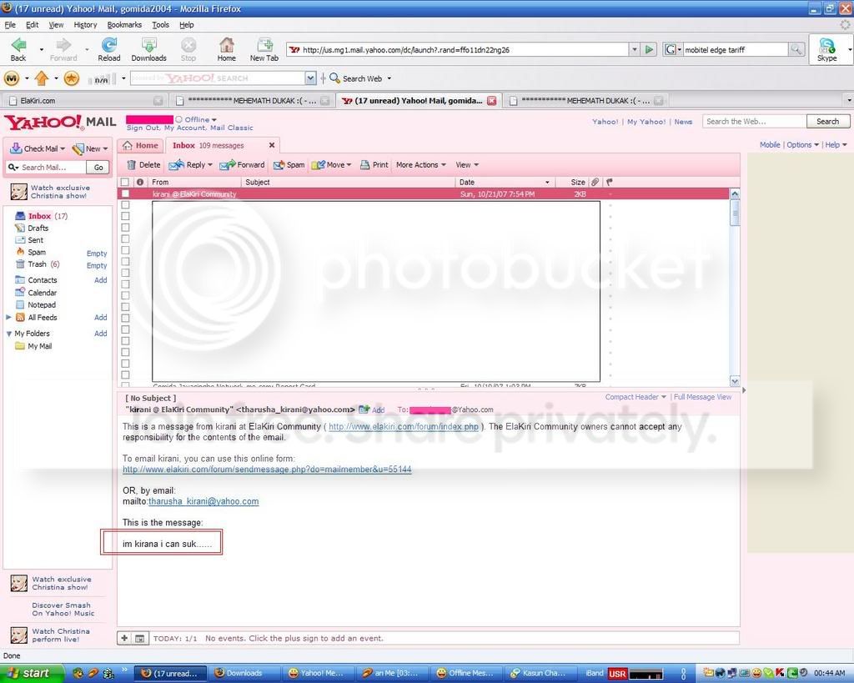The width and height of the screenshot is (854, 683).
Task: Click the Mail Classic link
Action: coord(232,128)
